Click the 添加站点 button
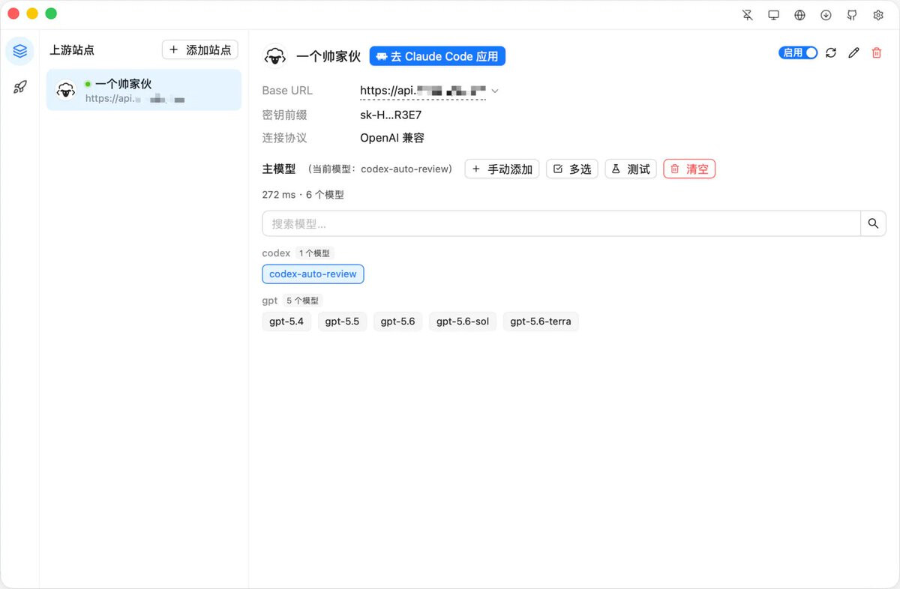This screenshot has height=589, width=900. [x=200, y=50]
